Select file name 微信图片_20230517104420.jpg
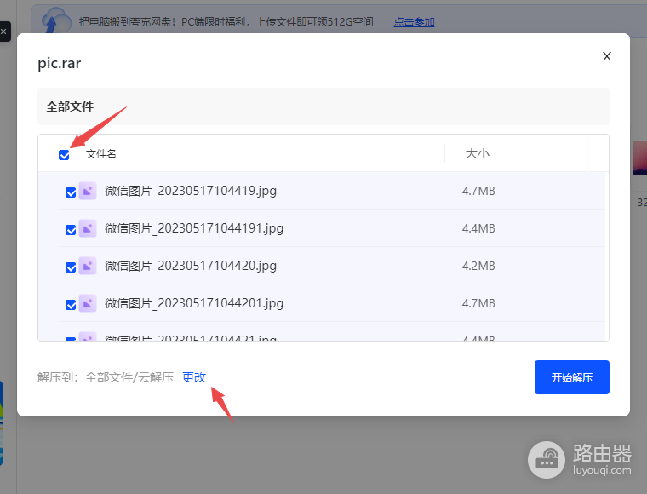 pos(191,266)
